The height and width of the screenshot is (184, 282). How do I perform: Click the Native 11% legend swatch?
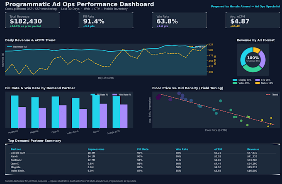point(258,83)
